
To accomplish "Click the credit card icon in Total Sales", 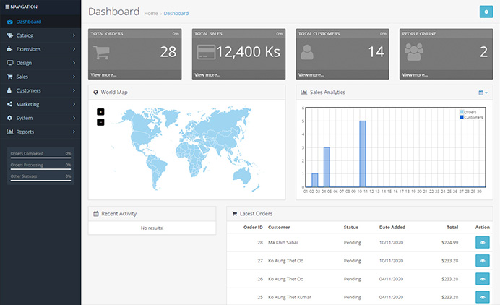I will pyautogui.click(x=206, y=52).
